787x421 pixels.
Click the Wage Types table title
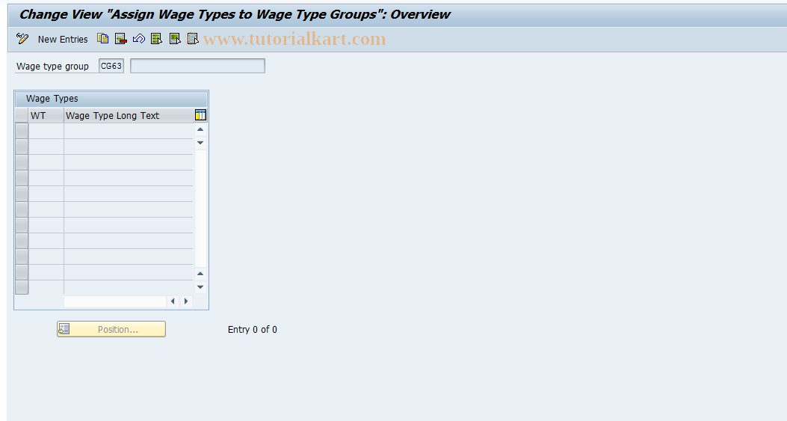(52, 99)
